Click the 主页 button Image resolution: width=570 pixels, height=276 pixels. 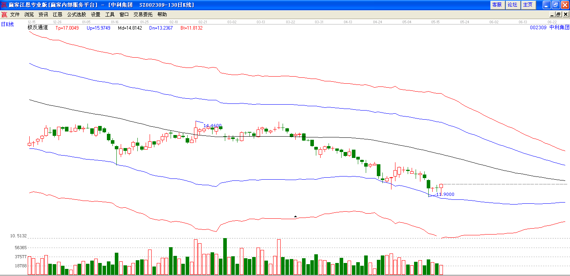click(528, 5)
